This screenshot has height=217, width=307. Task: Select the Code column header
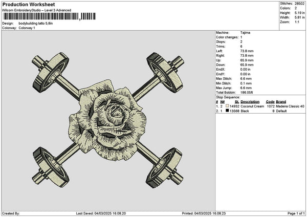click(x=270, y=101)
